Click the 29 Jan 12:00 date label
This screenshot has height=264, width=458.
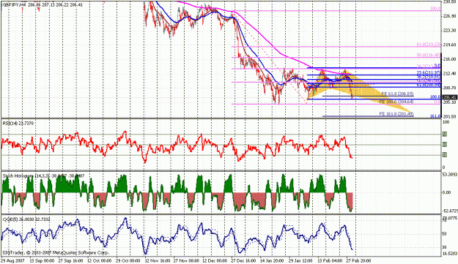click(x=300, y=260)
